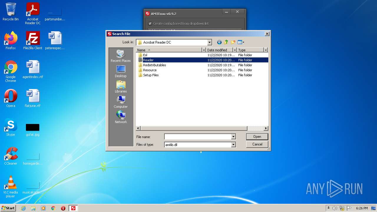Click the Start button
Screen dimensions: 377x212
click(x=8, y=208)
